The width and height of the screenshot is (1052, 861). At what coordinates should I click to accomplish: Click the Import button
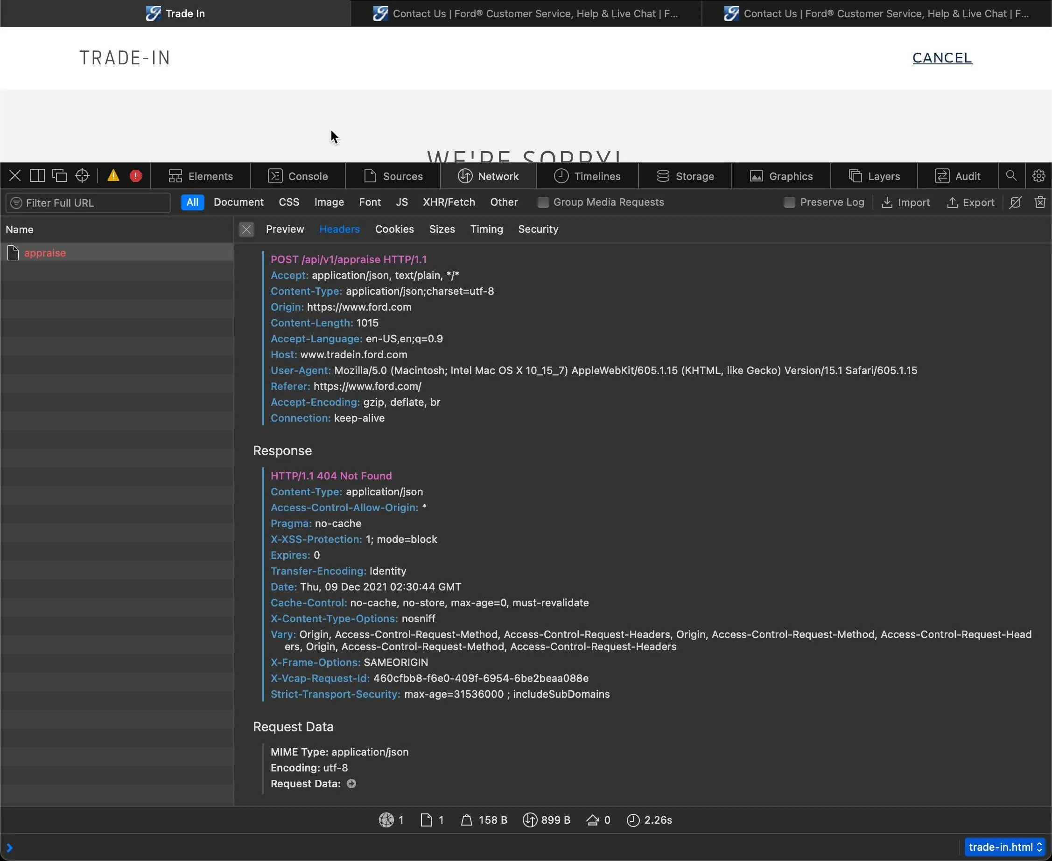pyautogui.click(x=905, y=203)
